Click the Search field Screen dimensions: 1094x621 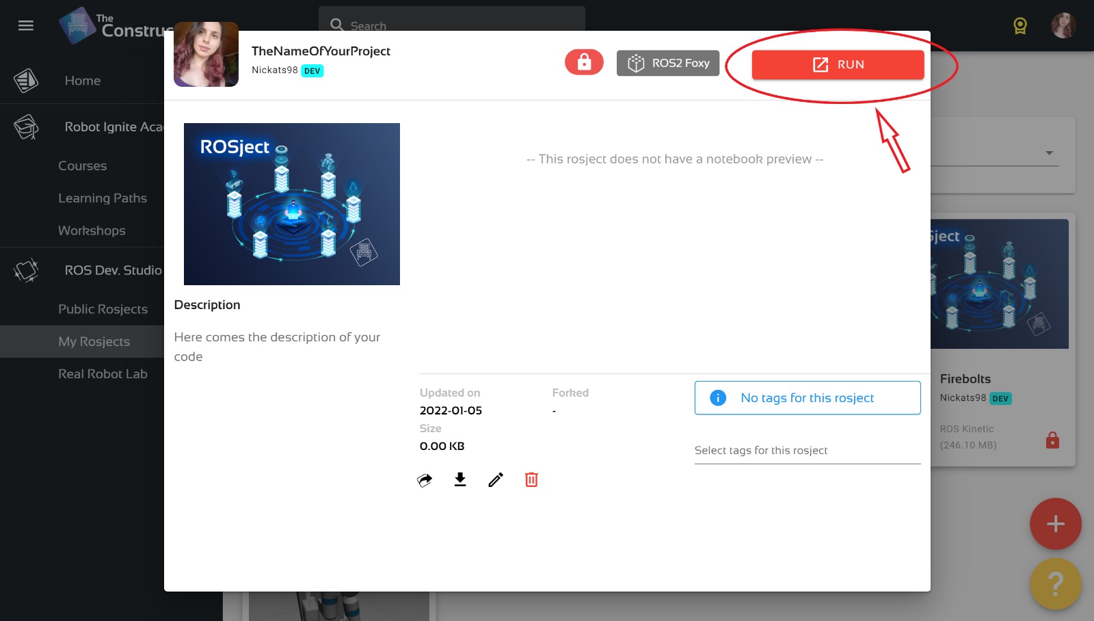pyautogui.click(x=452, y=25)
